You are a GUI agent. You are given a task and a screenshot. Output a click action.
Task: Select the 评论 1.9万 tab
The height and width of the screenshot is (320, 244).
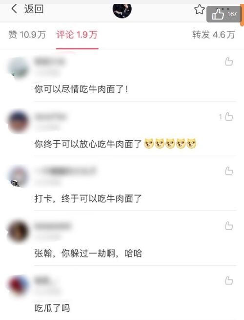pos(77,35)
